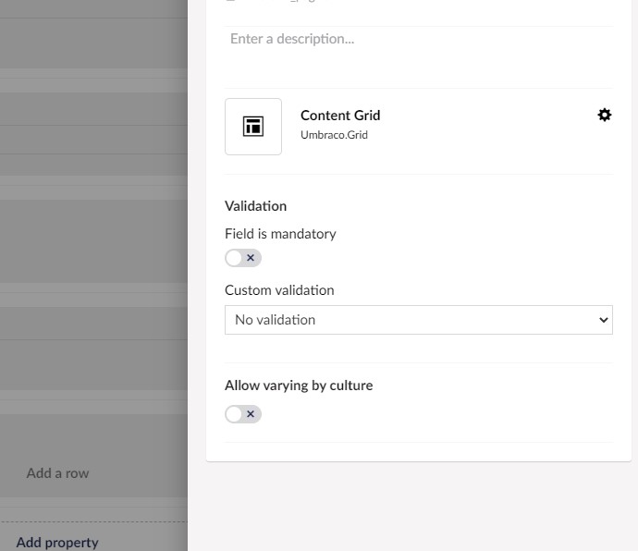Image resolution: width=638 pixels, height=551 pixels.
Task: Click the Umbraco.Grid alias text
Action: coord(334,135)
